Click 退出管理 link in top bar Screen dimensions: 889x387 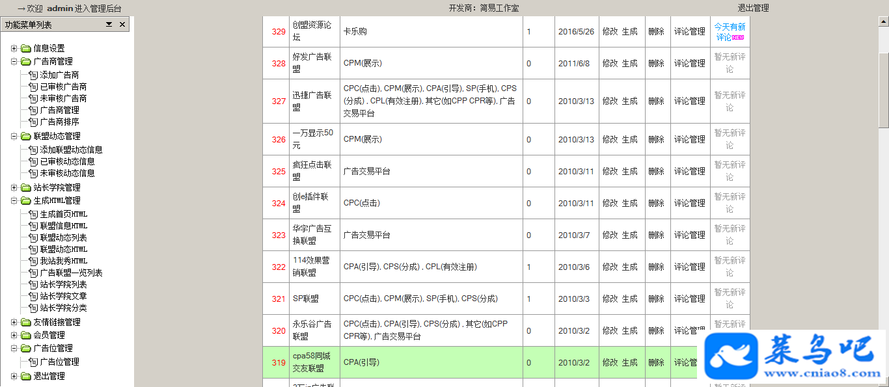pos(753,8)
